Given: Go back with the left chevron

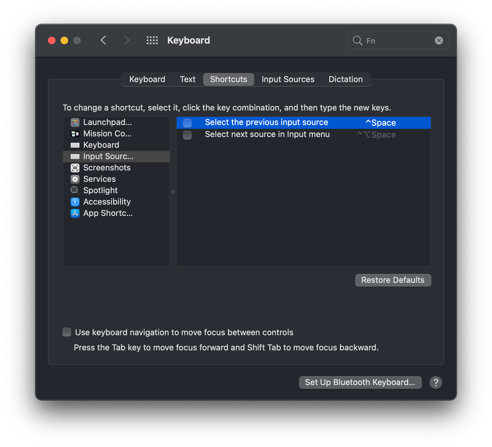Looking at the screenshot, I should pos(103,40).
